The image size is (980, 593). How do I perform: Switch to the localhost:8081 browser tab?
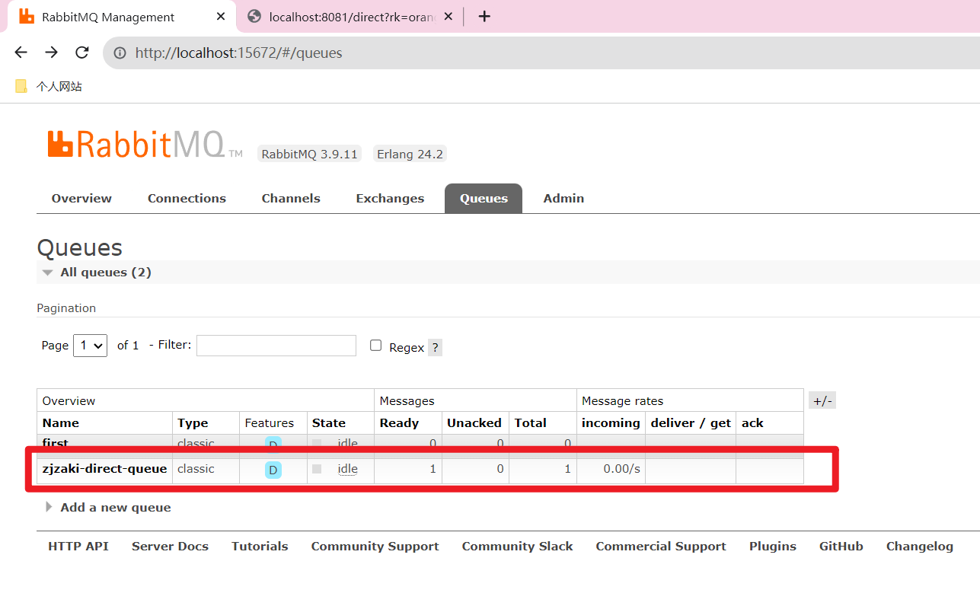point(350,17)
